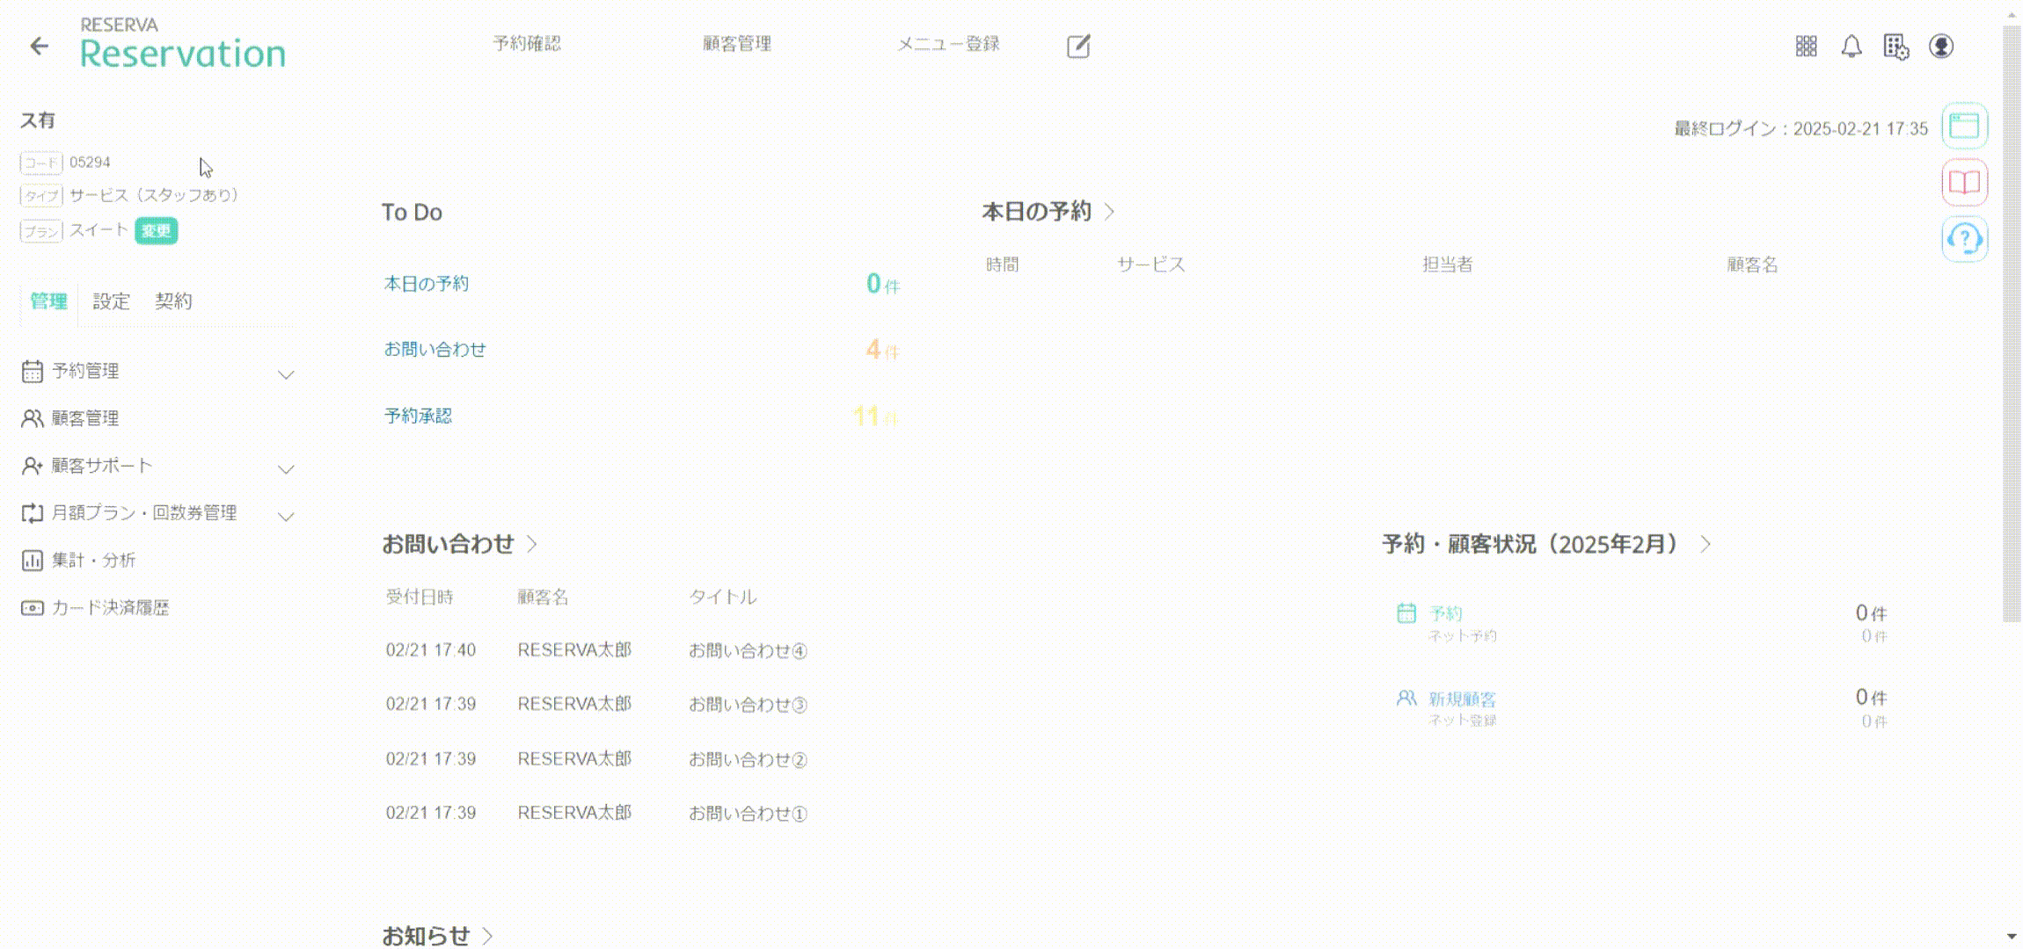Viewport: 2023px width, 949px height.
Task: Open the 本日の予約 To Do link
Action: pos(427,284)
